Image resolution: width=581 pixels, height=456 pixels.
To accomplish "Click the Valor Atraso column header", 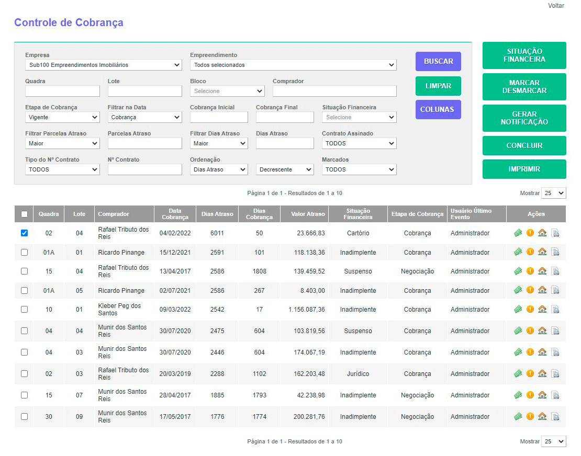I will [308, 214].
